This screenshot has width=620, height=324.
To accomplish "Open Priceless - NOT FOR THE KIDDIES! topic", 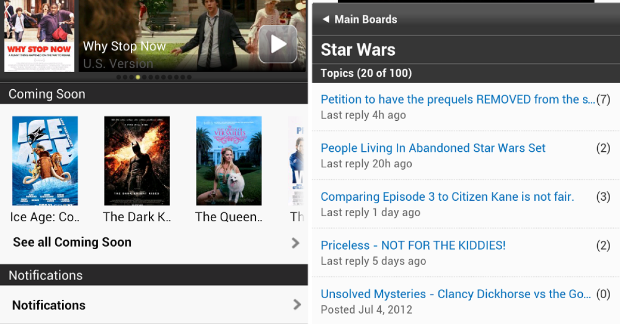I will pyautogui.click(x=465, y=252).
